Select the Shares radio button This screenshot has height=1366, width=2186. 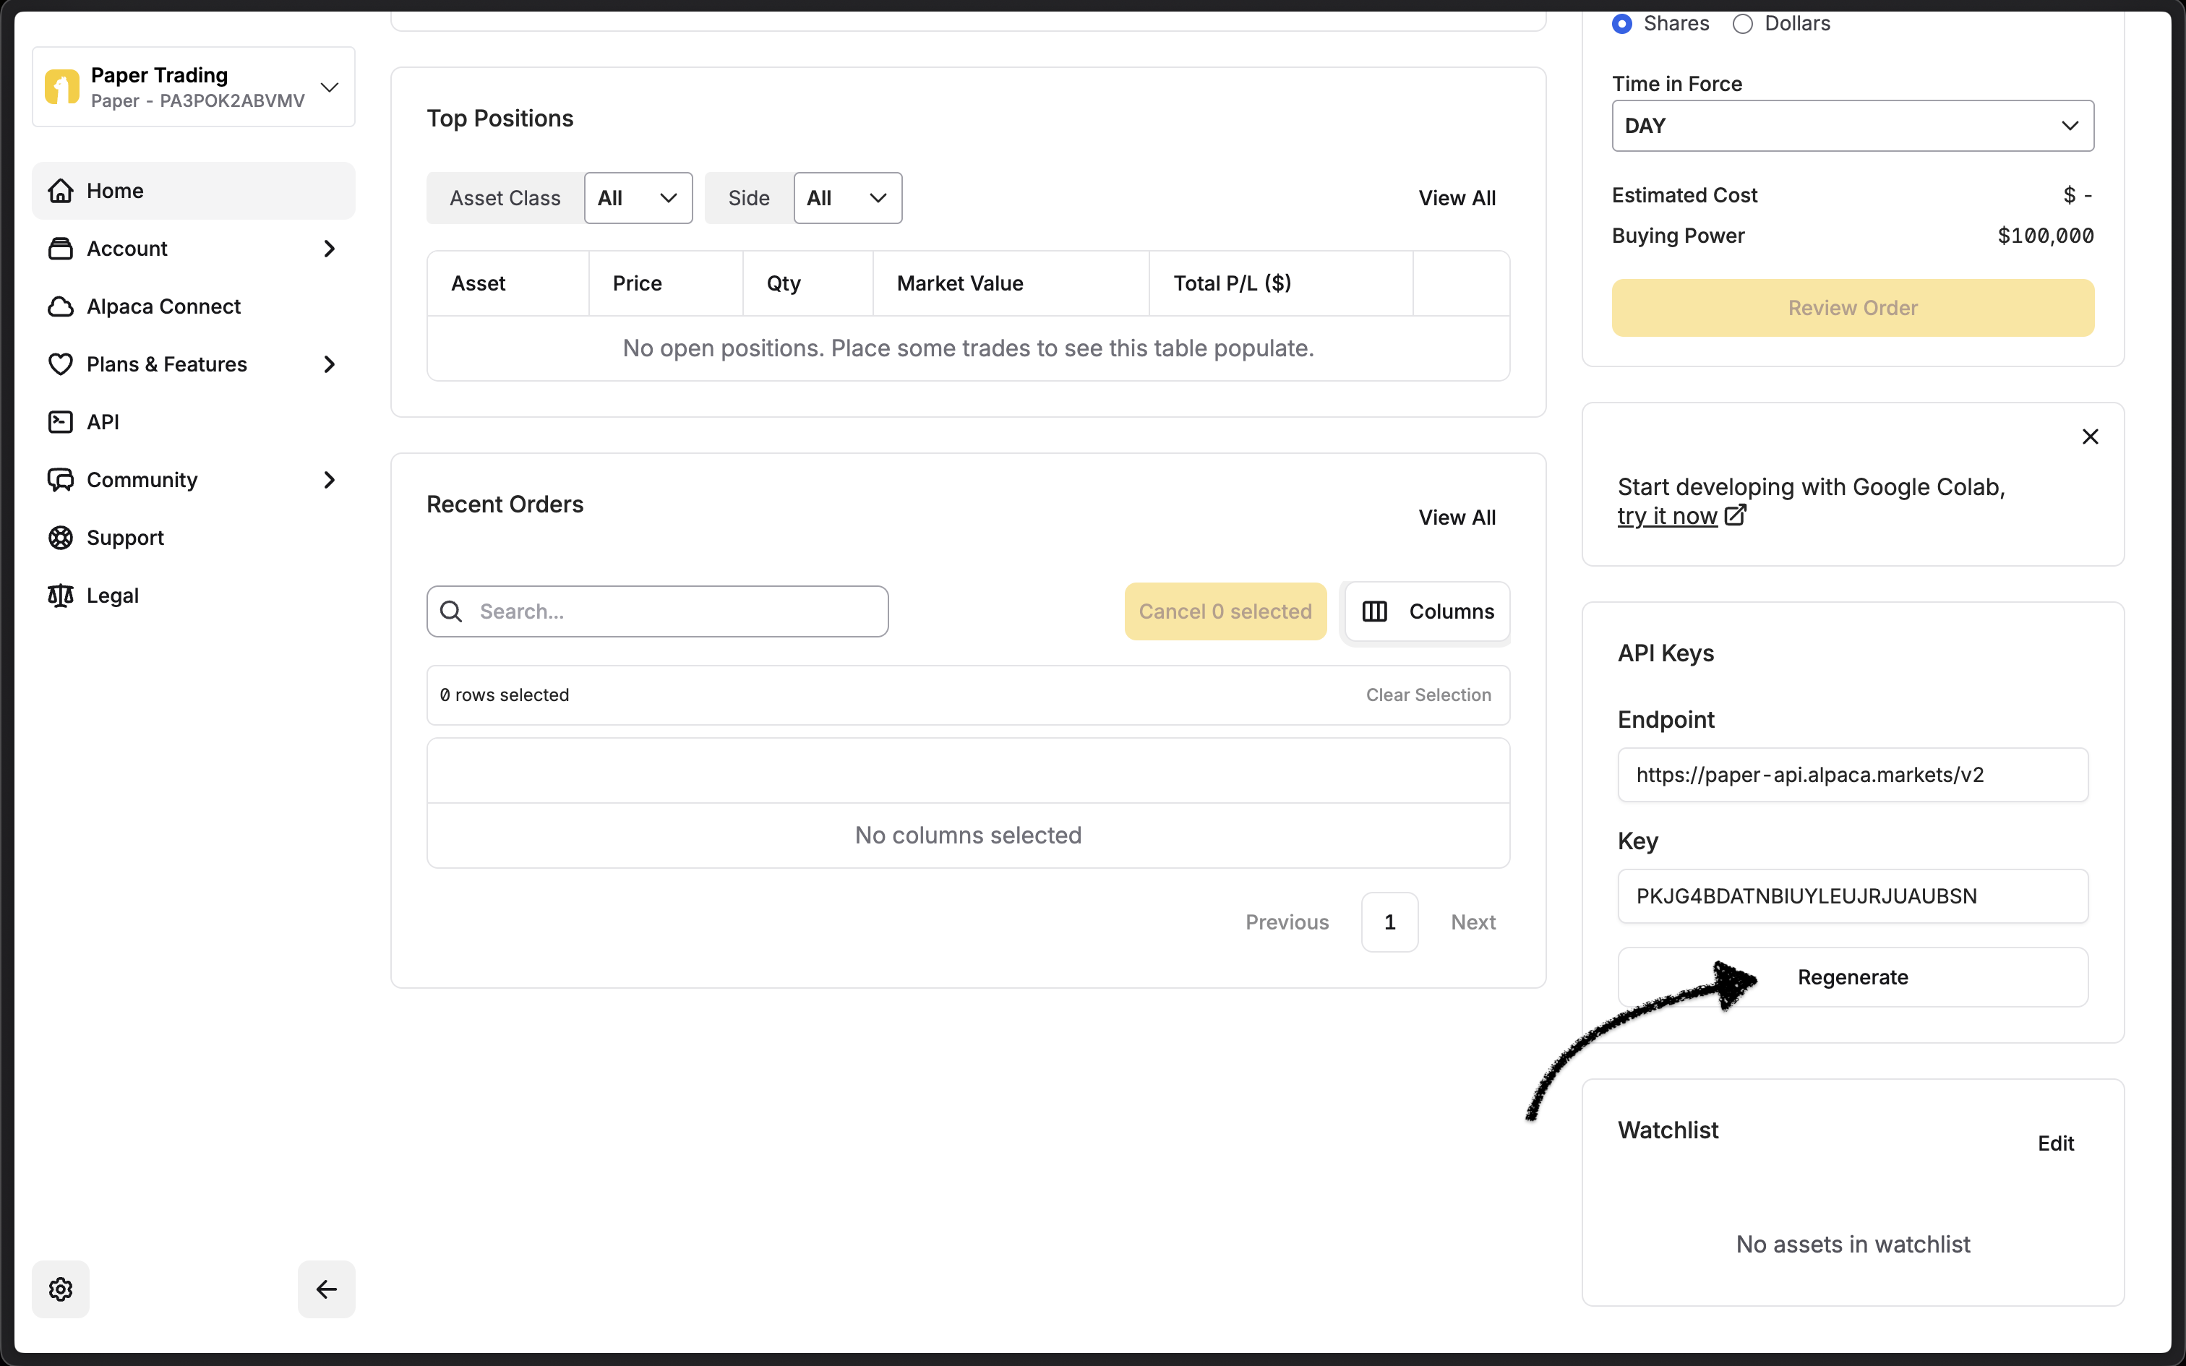[1622, 25]
